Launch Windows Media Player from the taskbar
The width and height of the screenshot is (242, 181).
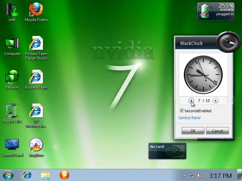[x=64, y=175]
